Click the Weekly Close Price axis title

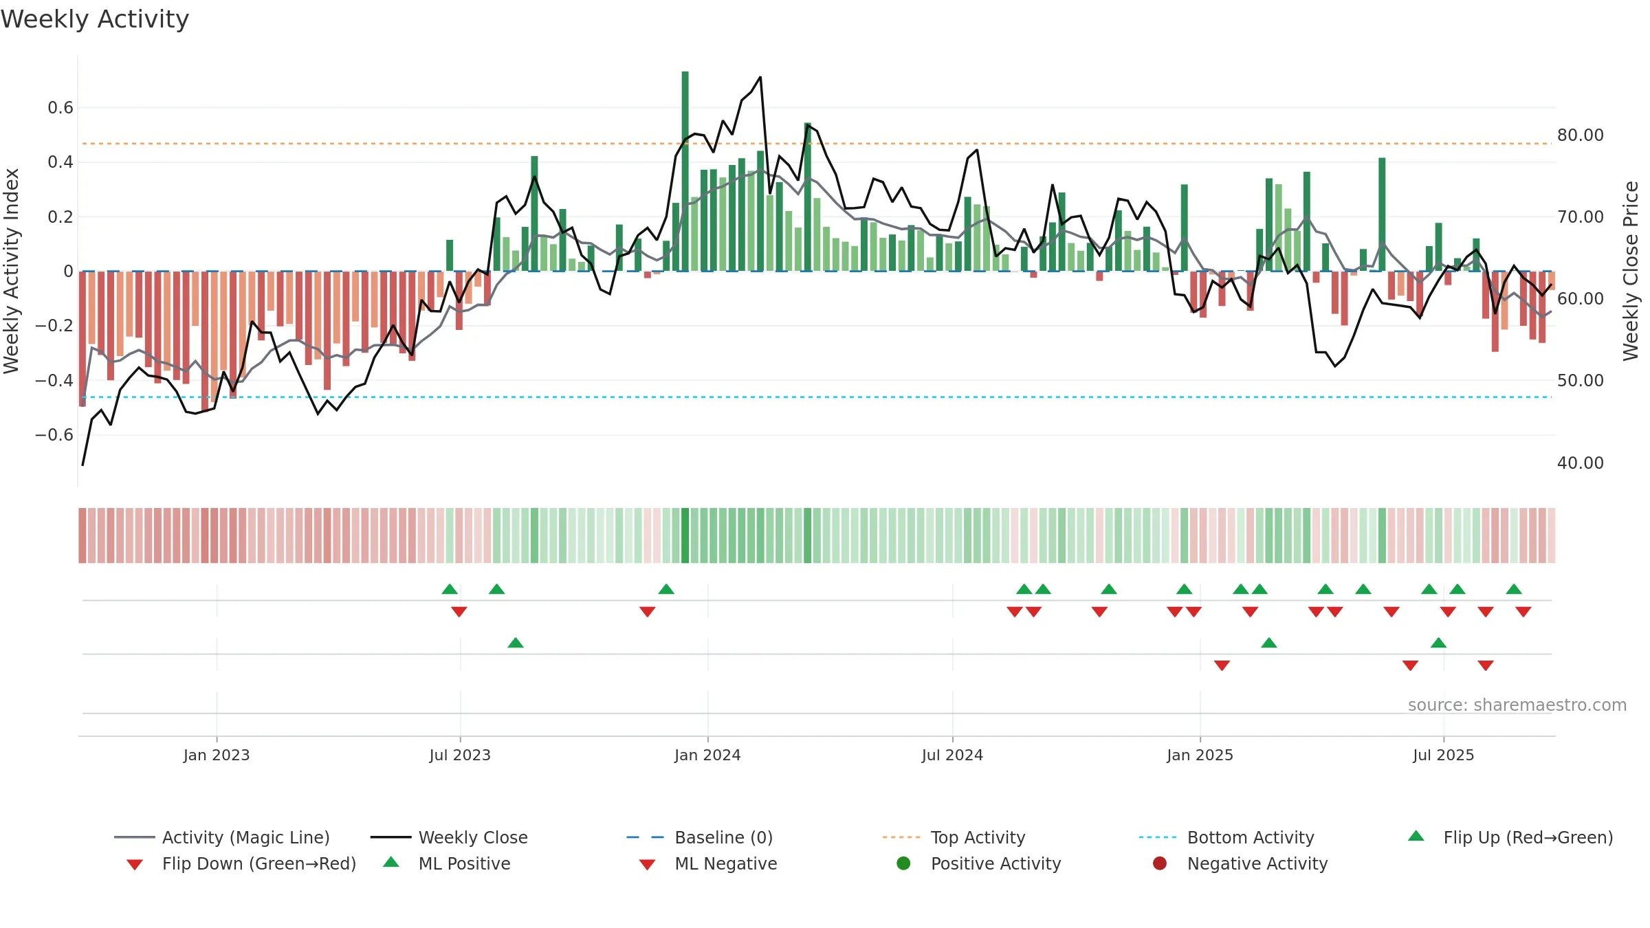pyautogui.click(x=1631, y=271)
